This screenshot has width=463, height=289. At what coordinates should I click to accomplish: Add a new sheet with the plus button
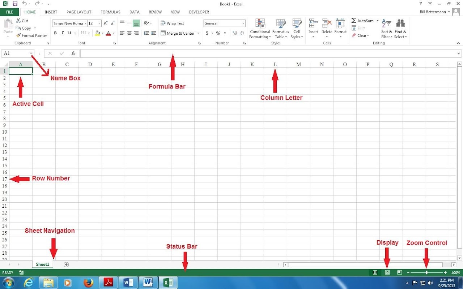(x=66, y=264)
